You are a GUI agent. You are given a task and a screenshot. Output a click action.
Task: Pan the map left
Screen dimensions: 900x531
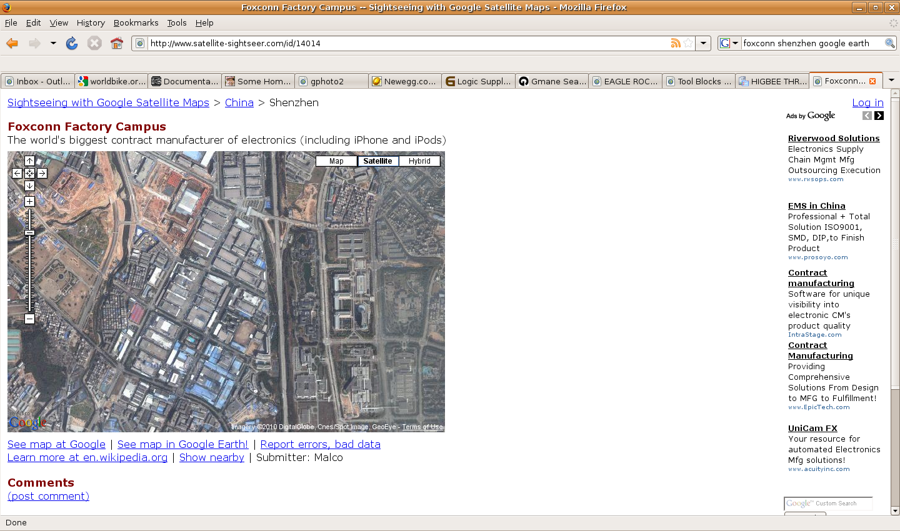(x=17, y=173)
